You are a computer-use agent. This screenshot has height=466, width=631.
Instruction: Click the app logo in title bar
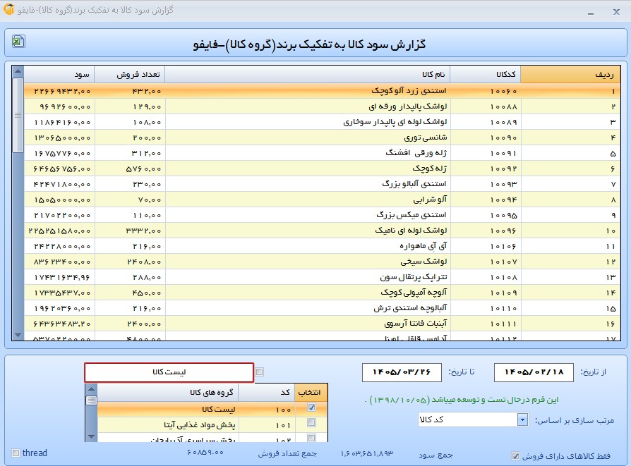[x=9, y=10]
